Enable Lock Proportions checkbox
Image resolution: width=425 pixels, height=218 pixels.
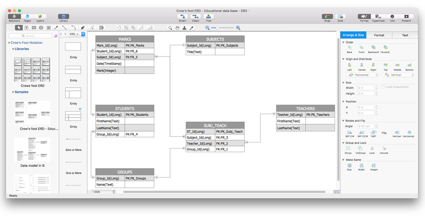[383, 87]
